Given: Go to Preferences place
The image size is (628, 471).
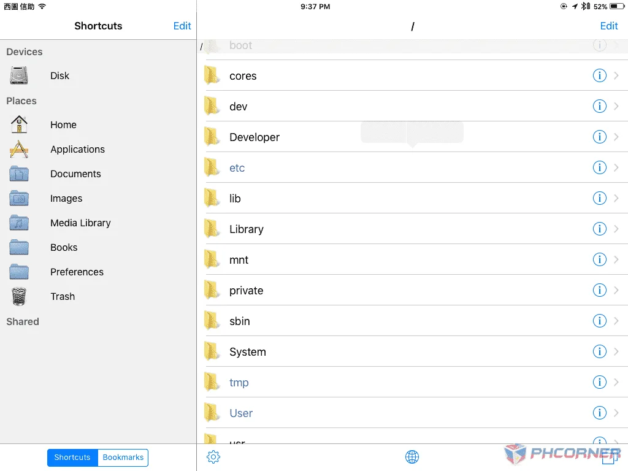Looking at the screenshot, I should tap(77, 272).
